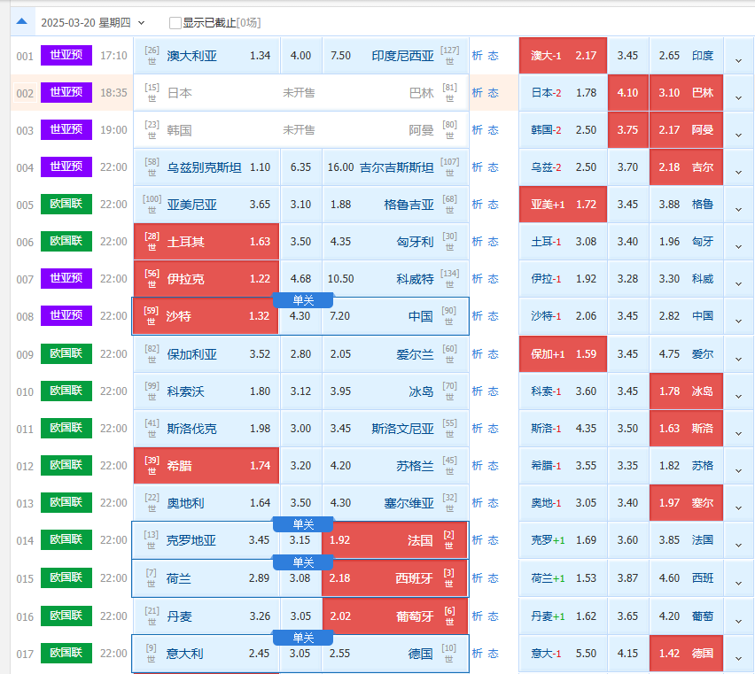Select 爱尔兰 win odds 2.05
Viewport: 755px width, 674px height.
pos(395,354)
